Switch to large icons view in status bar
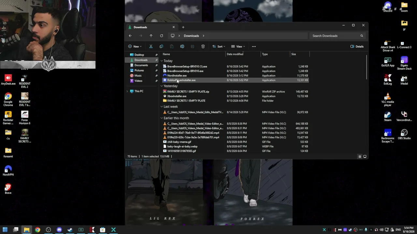Viewport: 417px width, 234px height. click(x=365, y=157)
